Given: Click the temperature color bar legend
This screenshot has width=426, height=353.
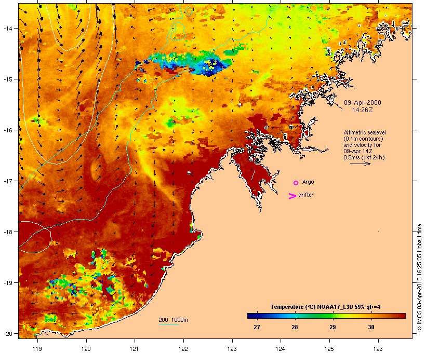Looking at the screenshot, I should click(326, 316).
